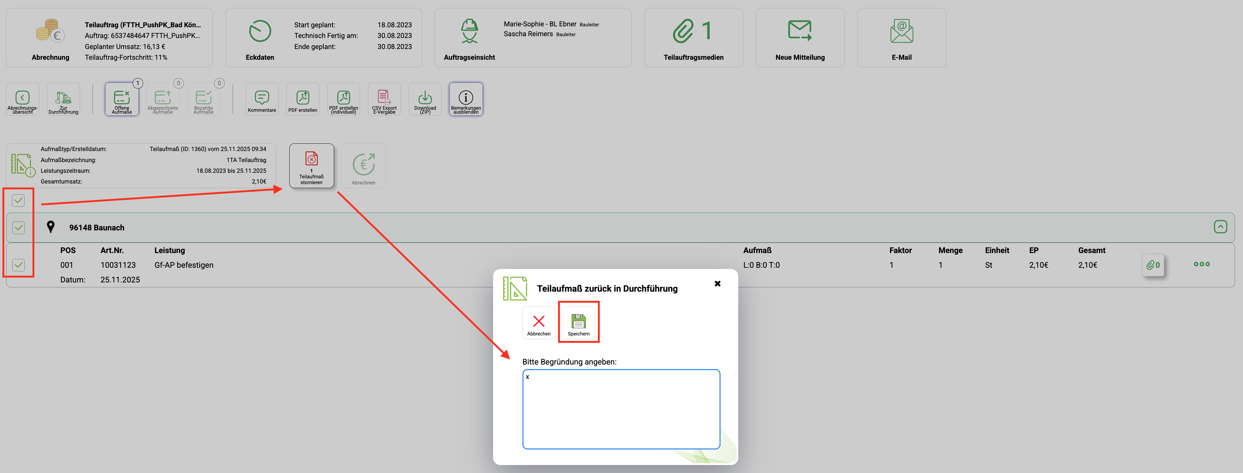The width and height of the screenshot is (1243, 473).
Task: Collapse the 96148 Baunach section chevron
Action: pyautogui.click(x=1220, y=227)
